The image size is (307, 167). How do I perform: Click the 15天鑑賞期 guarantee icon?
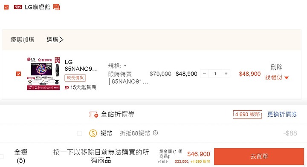click(67, 88)
